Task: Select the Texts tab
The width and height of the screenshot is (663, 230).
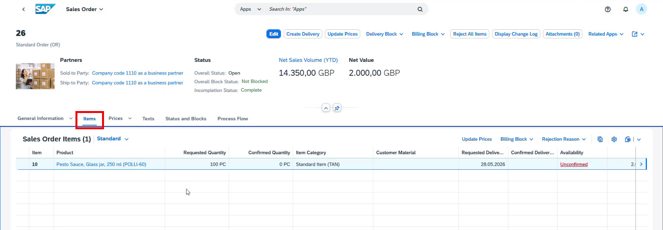Action: pyautogui.click(x=148, y=119)
